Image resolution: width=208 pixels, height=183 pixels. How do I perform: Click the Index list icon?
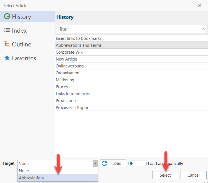(x=7, y=30)
